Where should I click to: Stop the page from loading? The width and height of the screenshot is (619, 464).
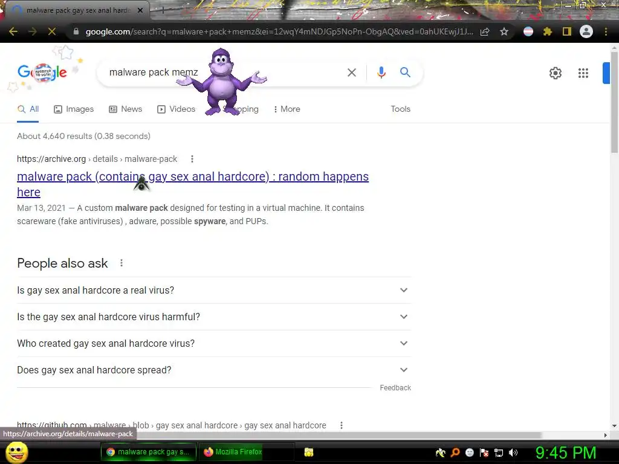[x=52, y=31]
